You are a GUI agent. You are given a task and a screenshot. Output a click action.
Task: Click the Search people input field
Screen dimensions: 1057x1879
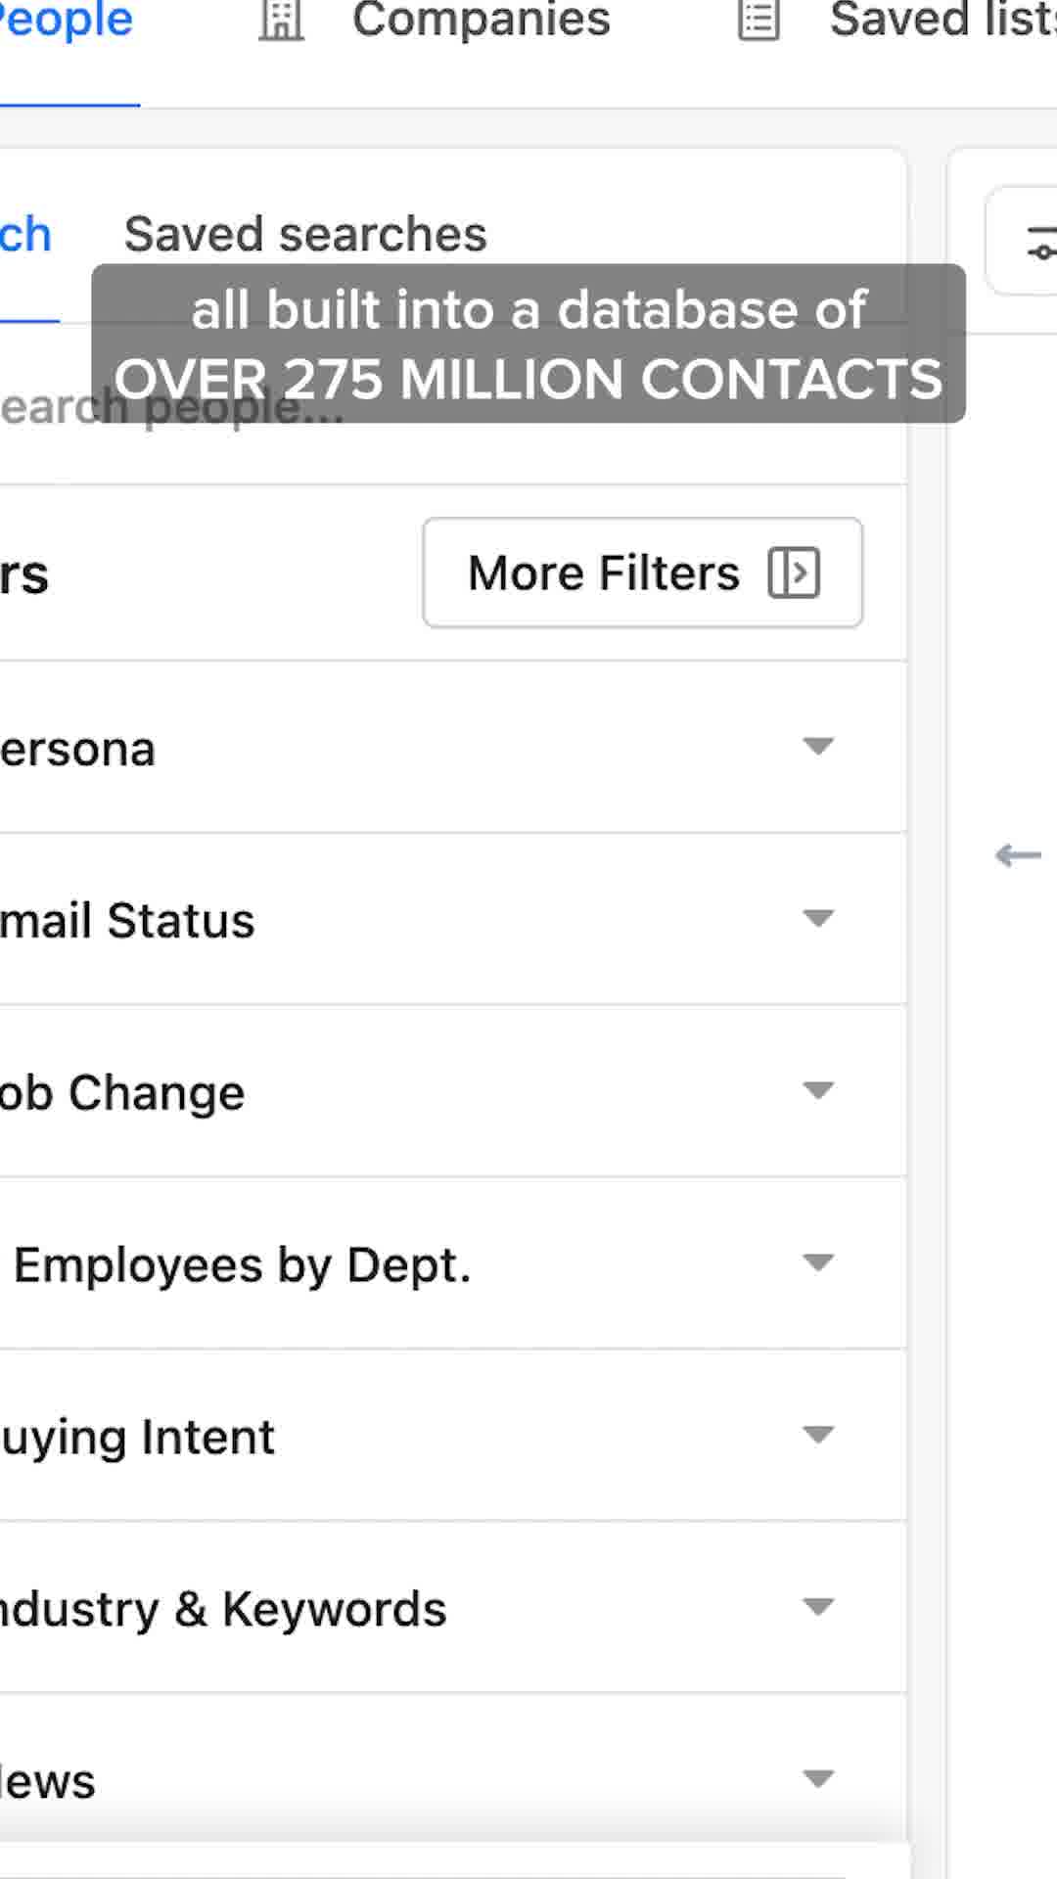point(453,408)
